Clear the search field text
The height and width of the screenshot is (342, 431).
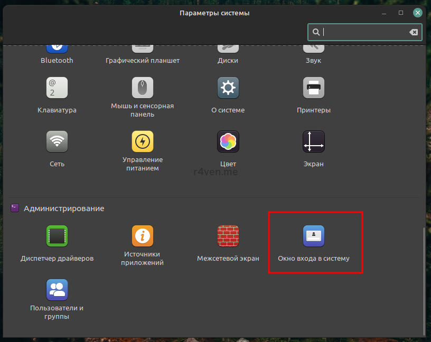(x=414, y=32)
